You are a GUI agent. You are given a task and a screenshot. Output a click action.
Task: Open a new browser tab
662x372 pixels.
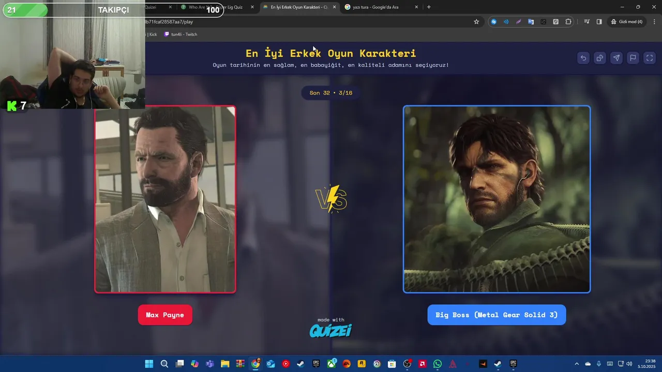point(429,7)
